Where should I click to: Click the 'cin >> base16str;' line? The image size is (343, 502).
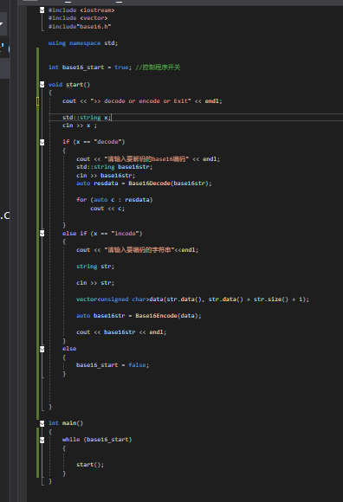tap(106, 176)
